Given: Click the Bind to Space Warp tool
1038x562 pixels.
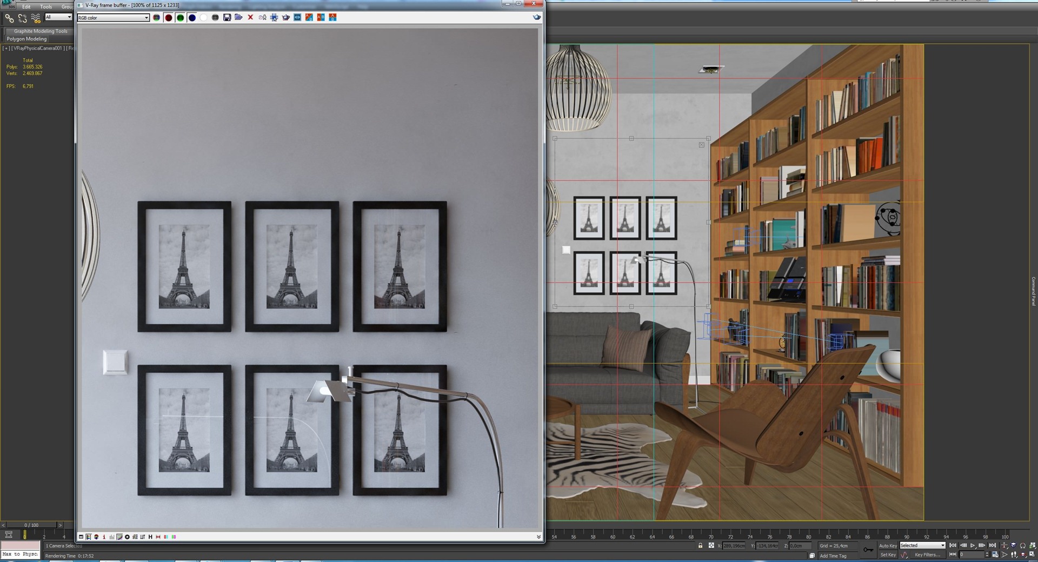Looking at the screenshot, I should pos(36,18).
